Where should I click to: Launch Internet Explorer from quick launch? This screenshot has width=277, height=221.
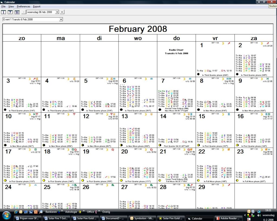pos(16,212)
